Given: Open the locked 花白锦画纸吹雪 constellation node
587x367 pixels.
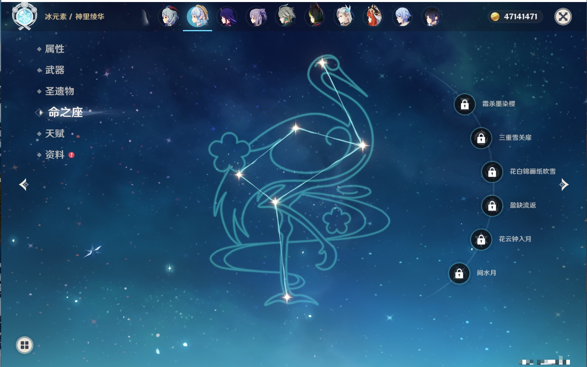Looking at the screenshot, I should coord(492,172).
